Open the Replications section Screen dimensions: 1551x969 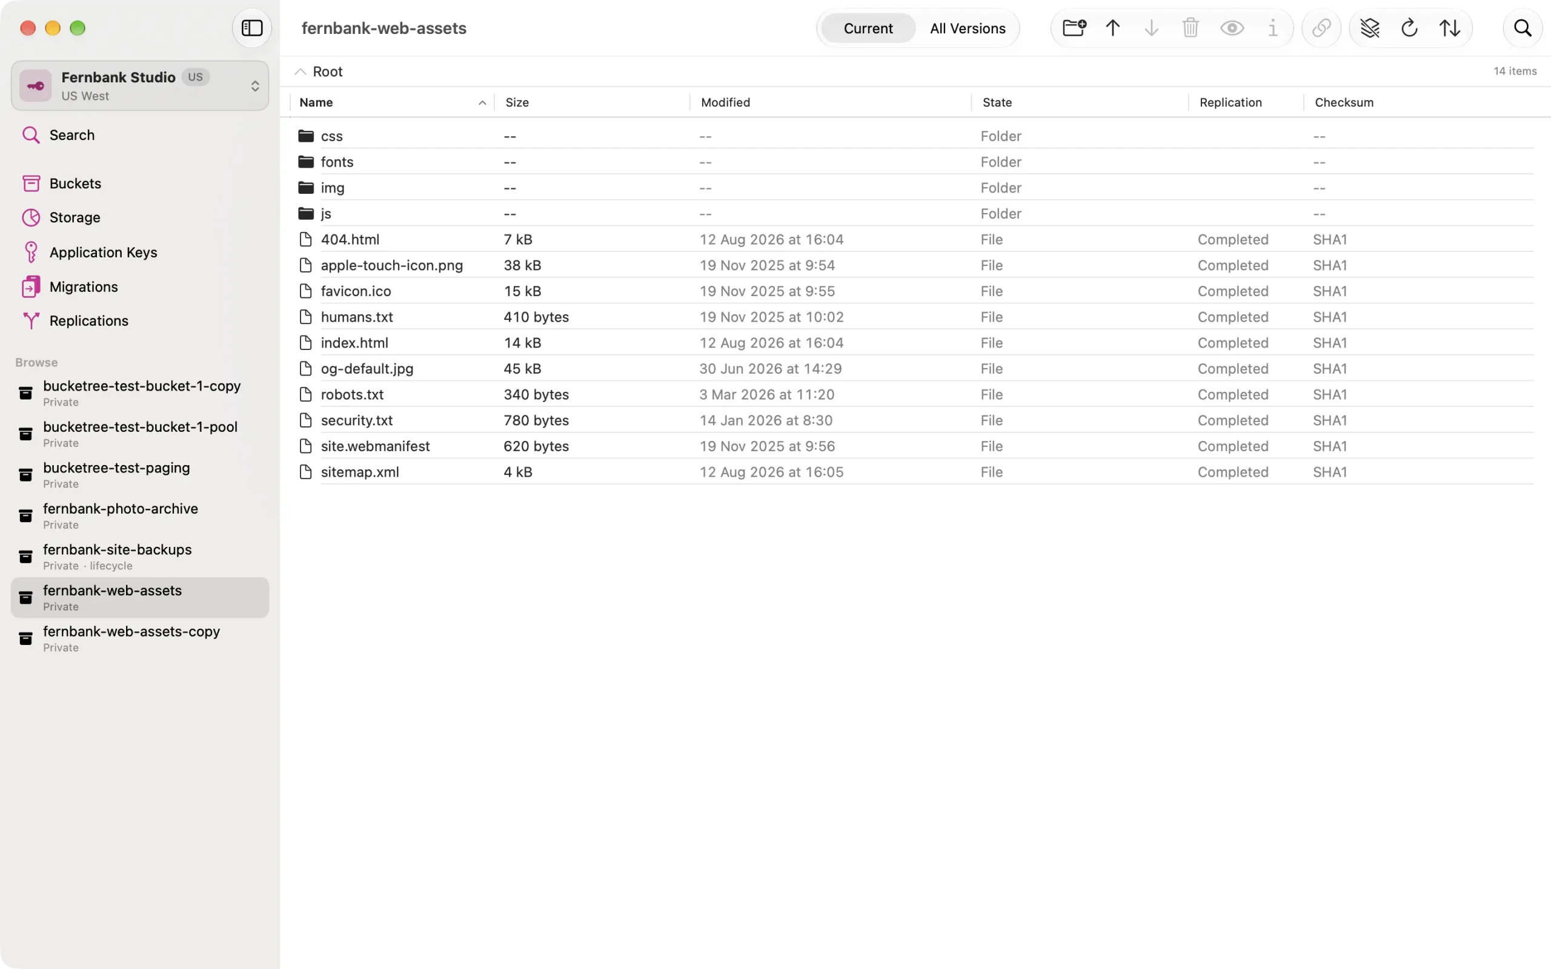pos(140,321)
